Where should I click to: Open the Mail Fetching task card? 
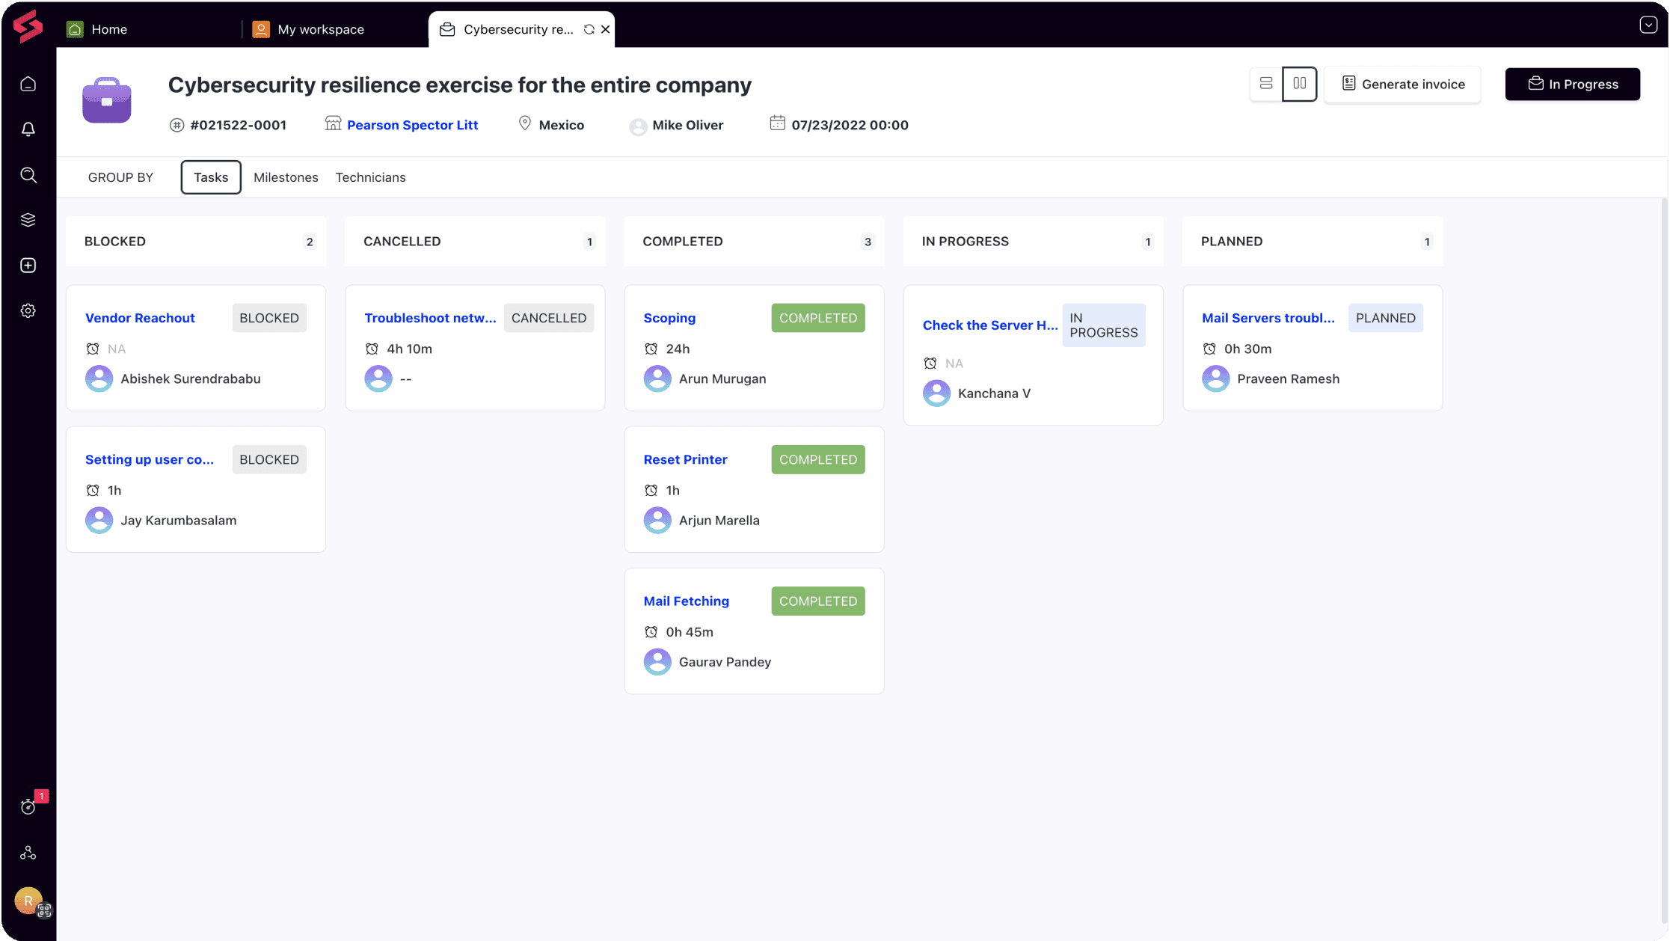point(686,601)
